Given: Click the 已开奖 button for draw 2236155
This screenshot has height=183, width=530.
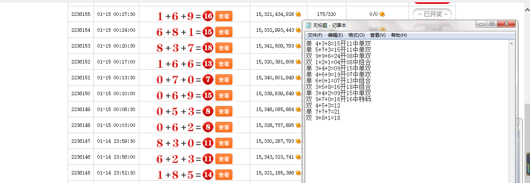Looking at the screenshot, I should point(432,14).
